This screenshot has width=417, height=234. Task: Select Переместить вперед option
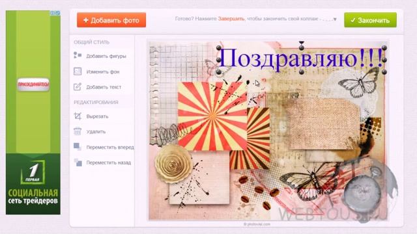[110, 148]
